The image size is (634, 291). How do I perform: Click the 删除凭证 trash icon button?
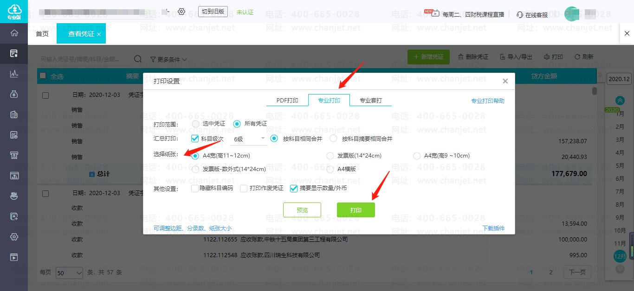click(473, 57)
